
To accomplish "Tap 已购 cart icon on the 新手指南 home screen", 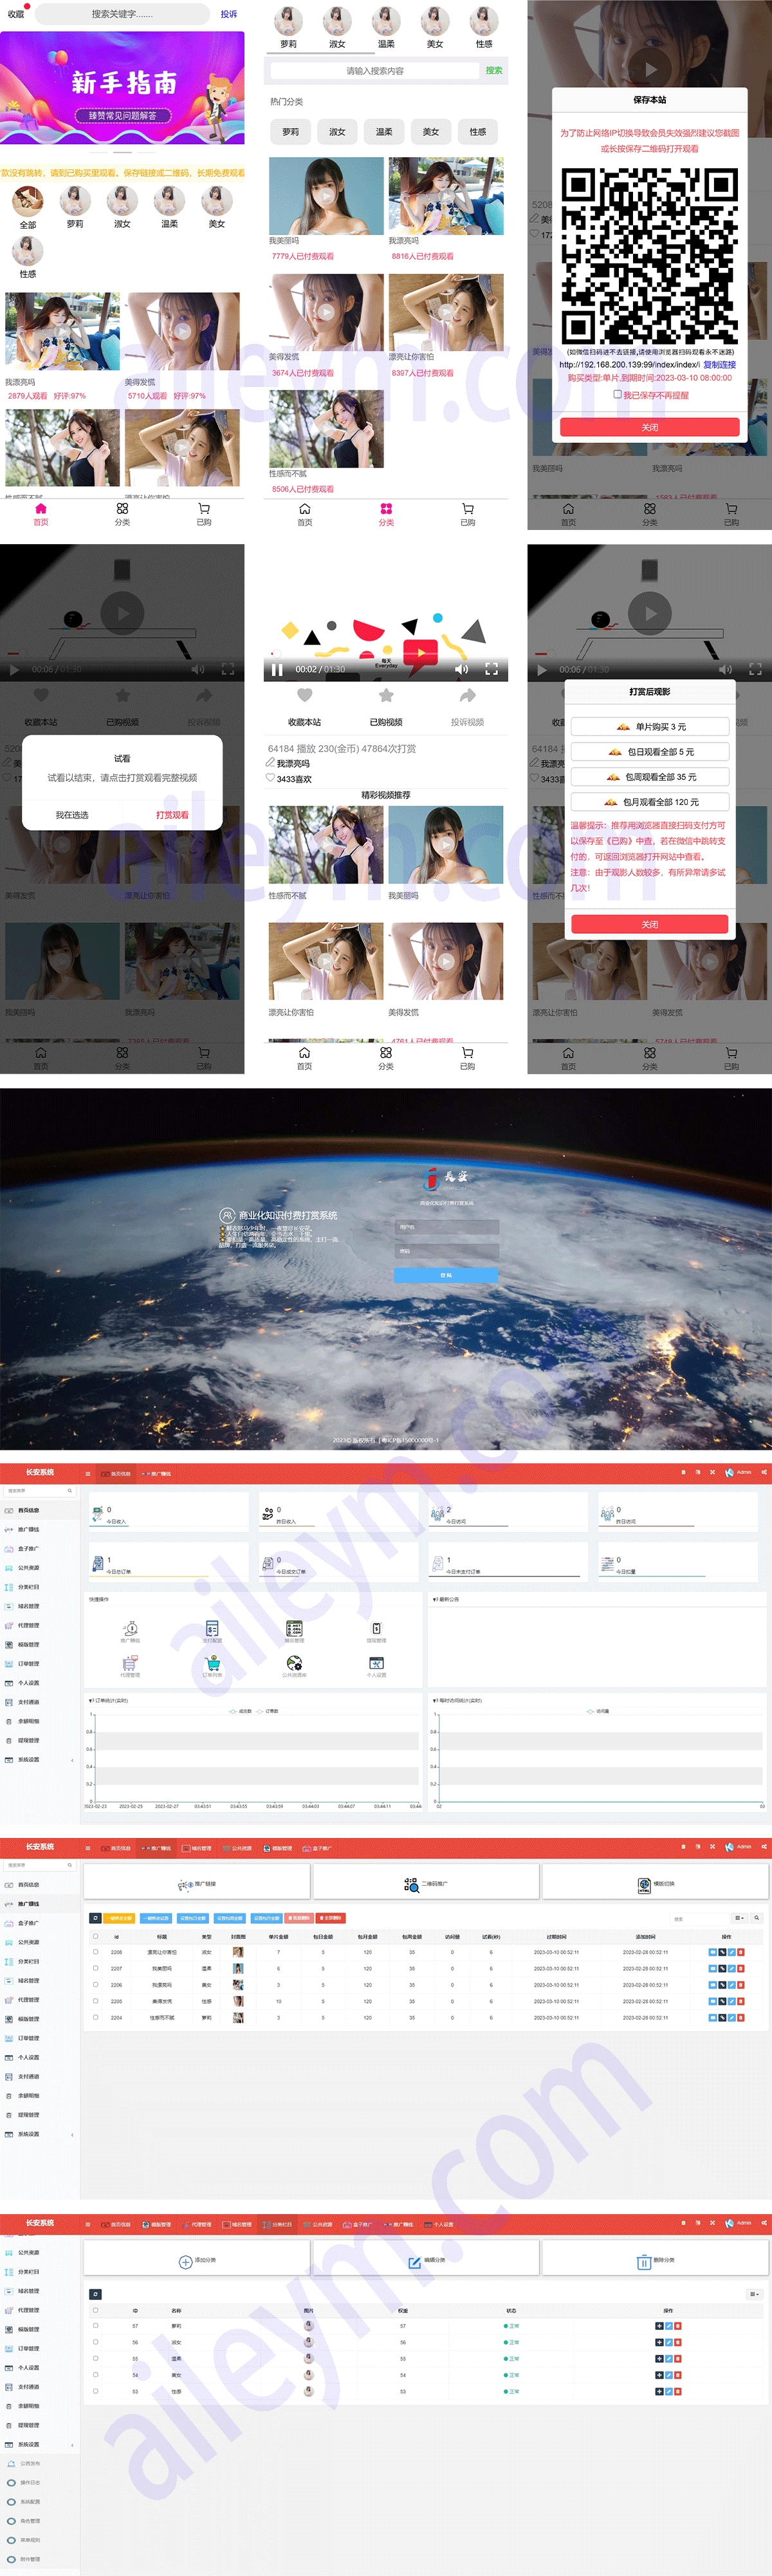I will click(x=204, y=509).
